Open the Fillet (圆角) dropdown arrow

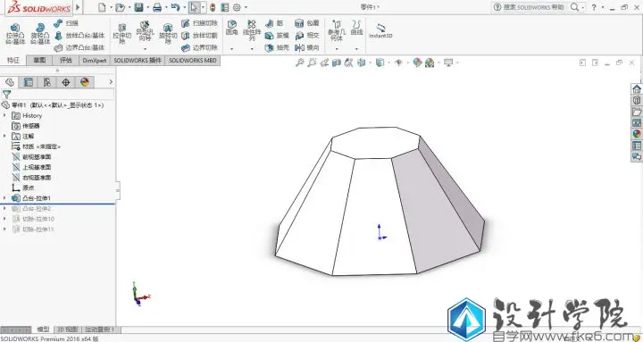231,49
